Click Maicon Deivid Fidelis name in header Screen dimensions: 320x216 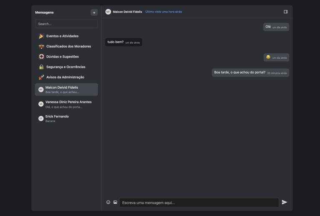(x=127, y=12)
